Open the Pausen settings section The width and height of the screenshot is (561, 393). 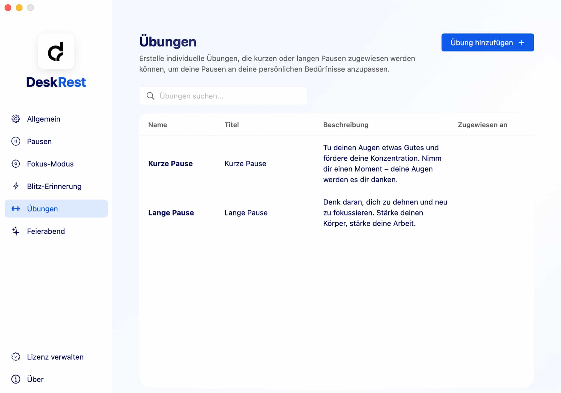39,141
